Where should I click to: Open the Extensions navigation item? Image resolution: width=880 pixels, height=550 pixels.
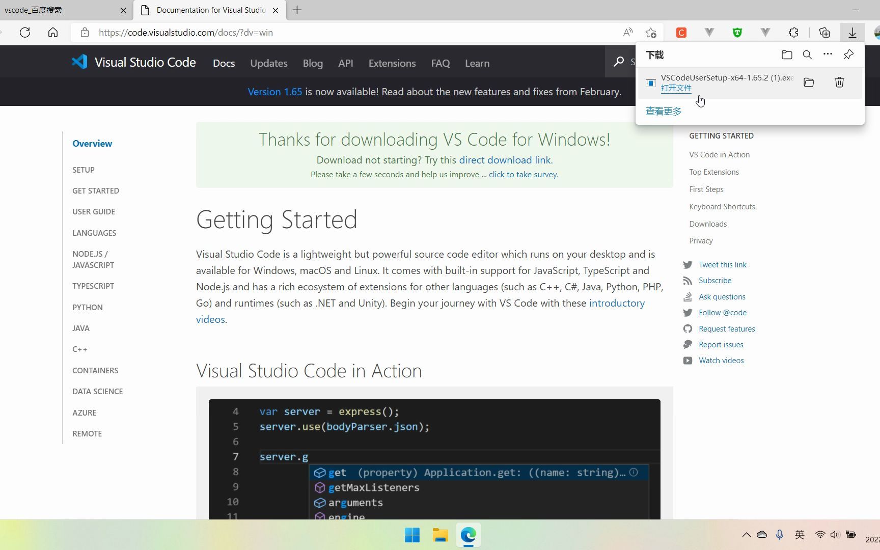click(x=392, y=63)
